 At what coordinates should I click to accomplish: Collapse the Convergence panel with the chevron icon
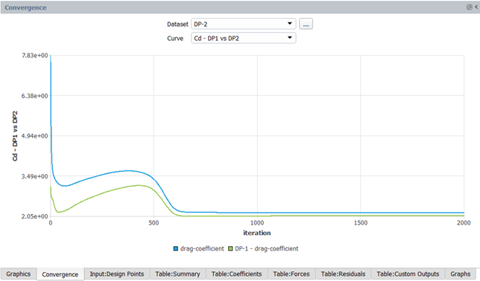476,7
